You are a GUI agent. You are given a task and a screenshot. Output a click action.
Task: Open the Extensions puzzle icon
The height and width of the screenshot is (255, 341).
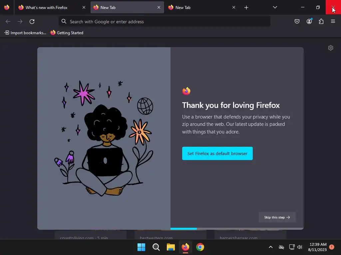tap(321, 21)
